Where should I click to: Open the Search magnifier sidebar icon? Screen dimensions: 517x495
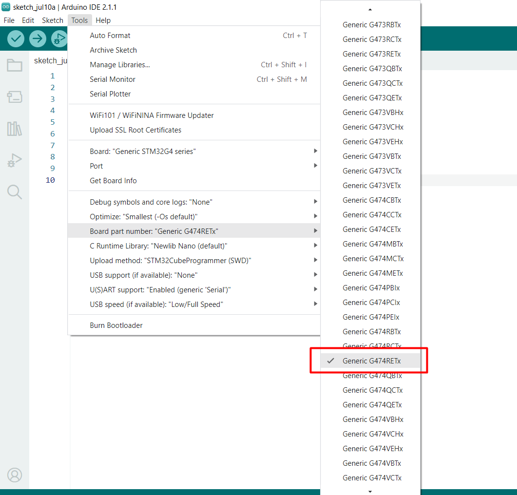pos(15,192)
